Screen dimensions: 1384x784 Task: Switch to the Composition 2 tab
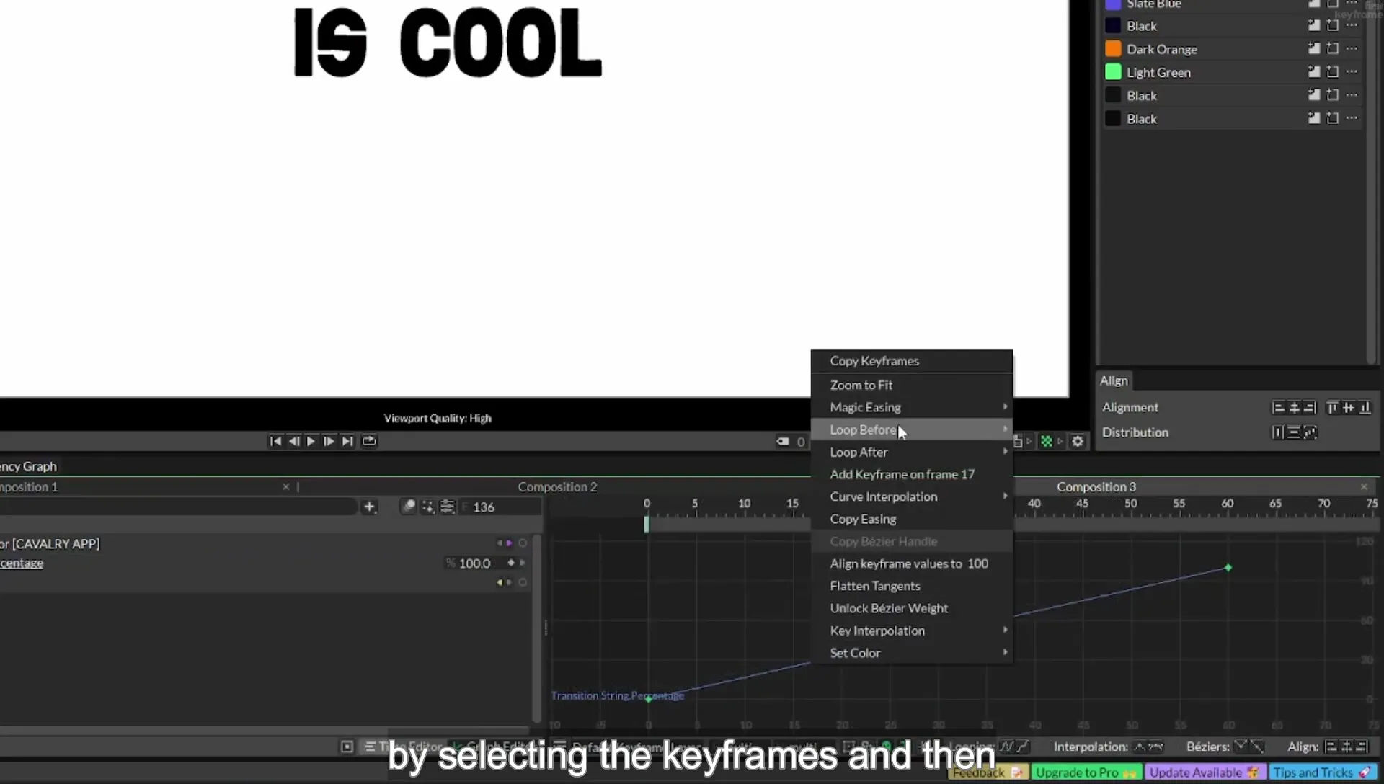pos(557,487)
